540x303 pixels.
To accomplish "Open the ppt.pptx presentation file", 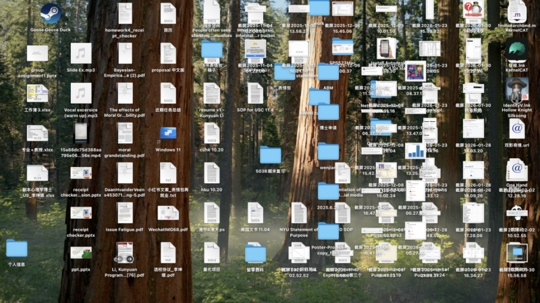I will click(x=81, y=255).
